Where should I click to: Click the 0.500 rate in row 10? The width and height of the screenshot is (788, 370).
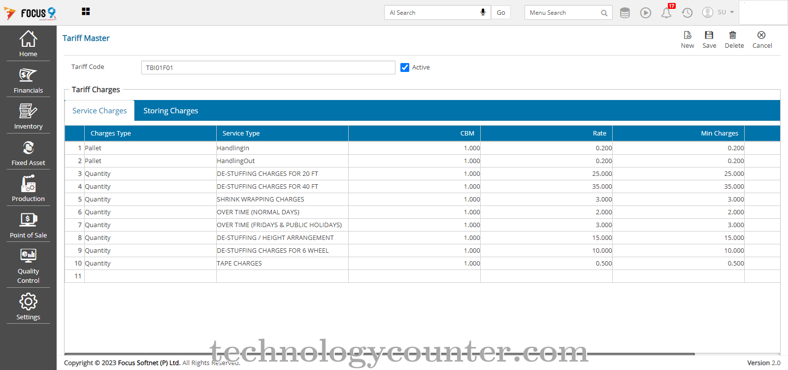(x=546, y=263)
